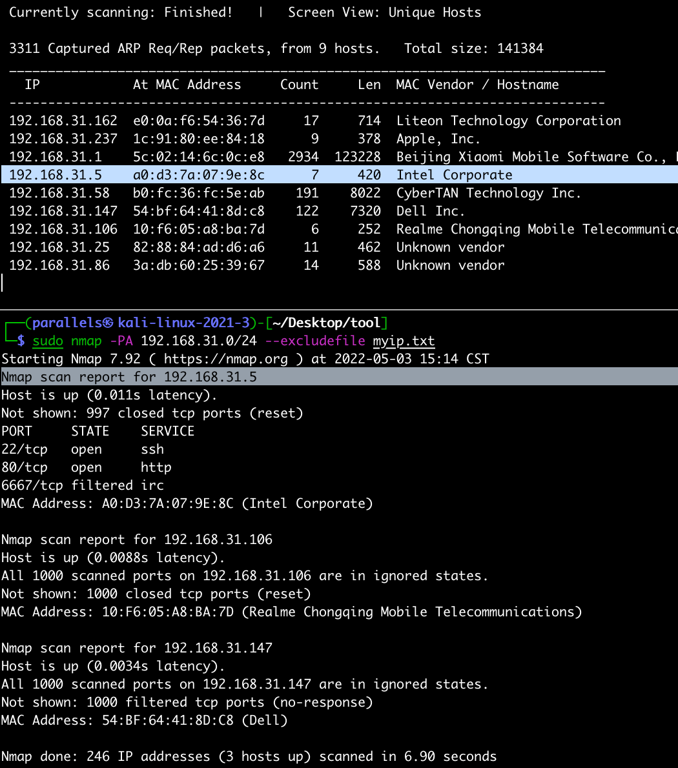Click MAC address 54:bf:64:41:8d:c8 in table

pos(198,211)
